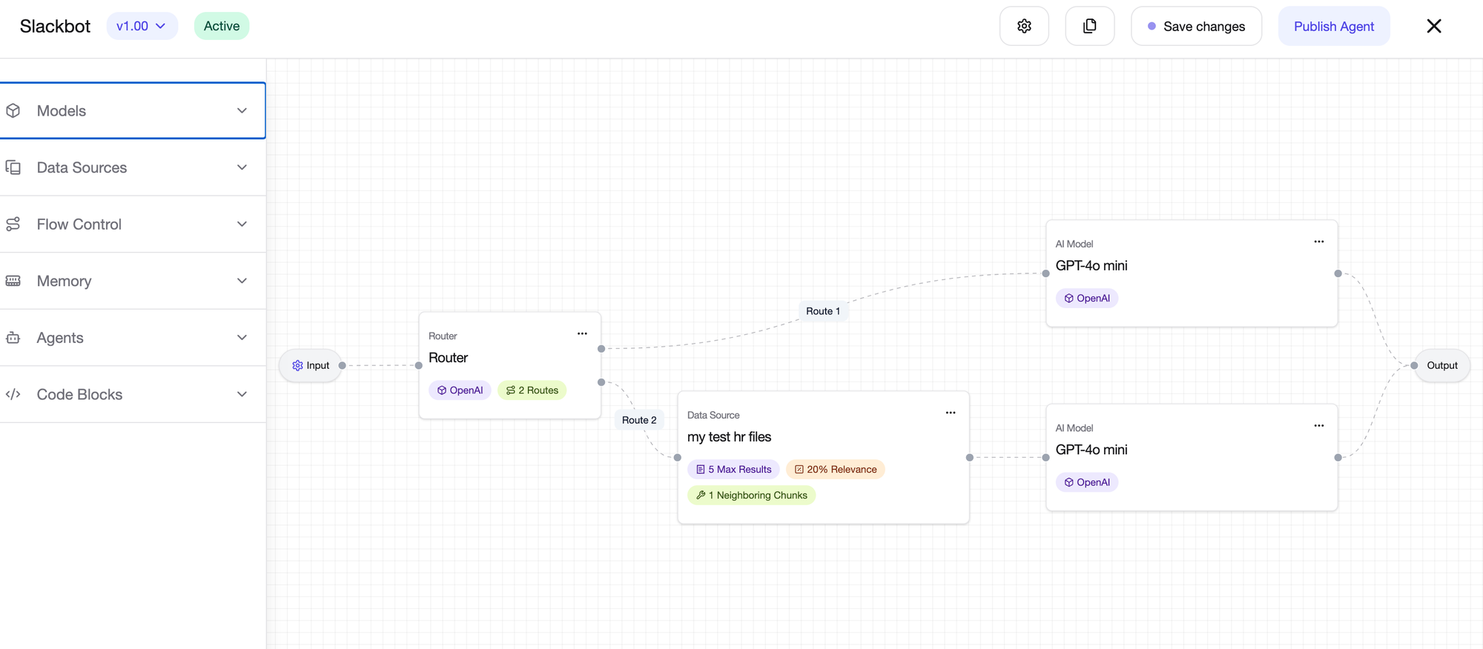
Task: Click the Publish Agent button
Action: (x=1333, y=26)
